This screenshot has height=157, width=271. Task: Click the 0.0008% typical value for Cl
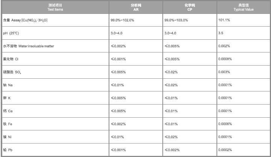226,59
